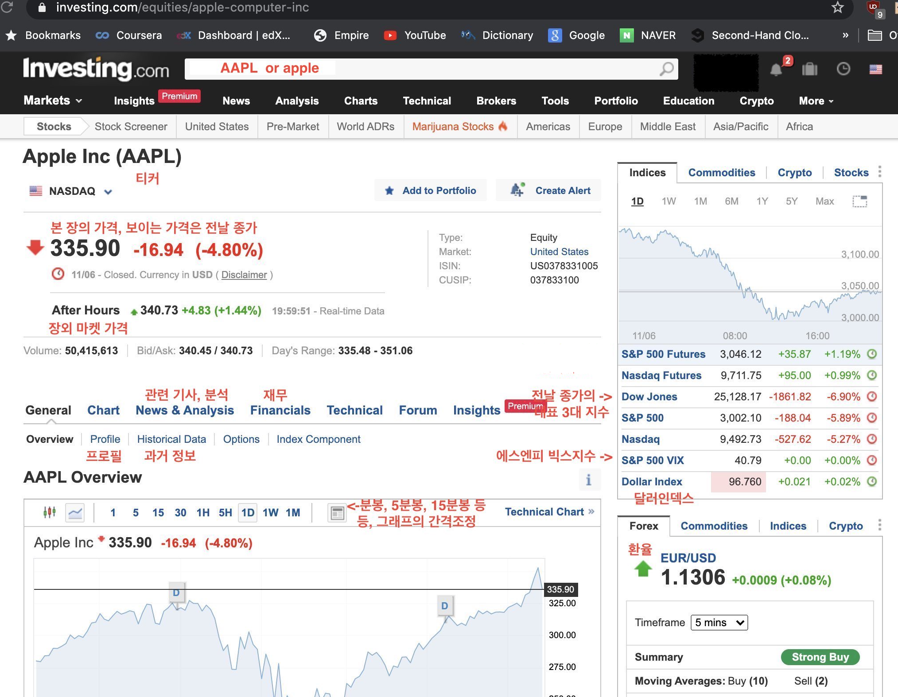The width and height of the screenshot is (898, 697).
Task: Set AAPL chart interval to 1D
Action: point(248,513)
